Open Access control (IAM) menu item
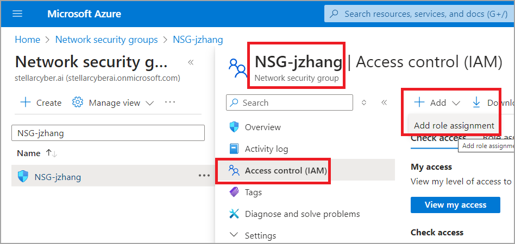Image resolution: width=515 pixels, height=244 pixels. [285, 171]
